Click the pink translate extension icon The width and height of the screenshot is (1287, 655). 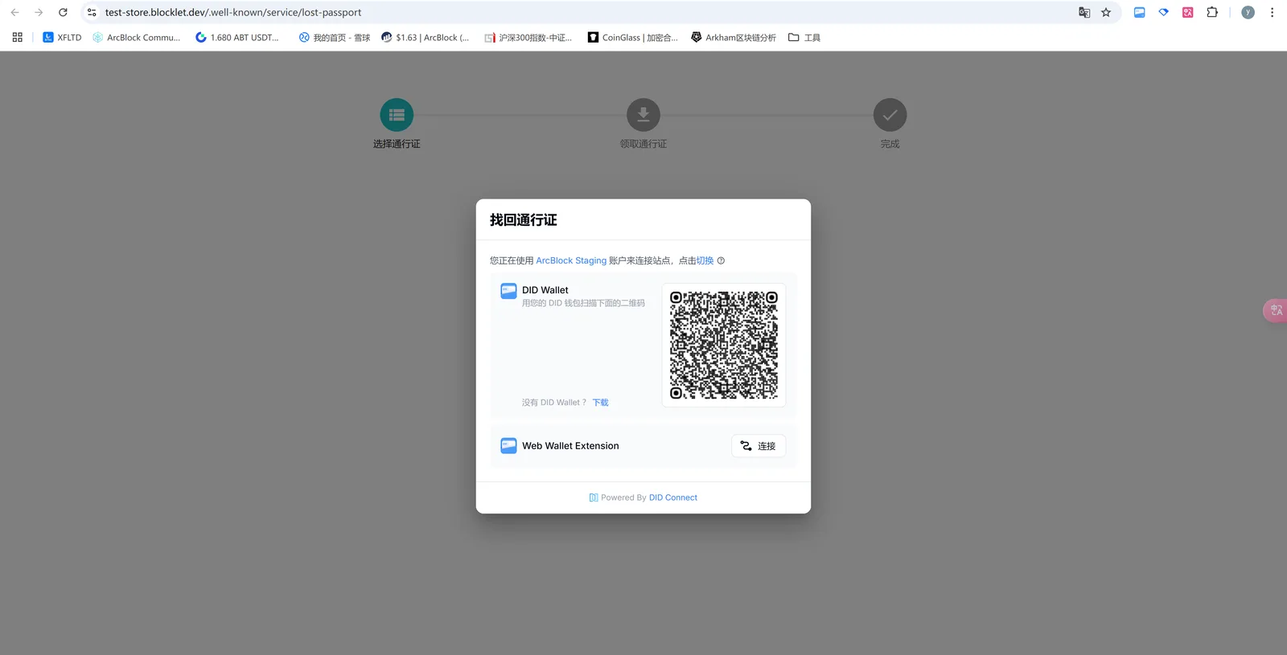point(1187,12)
